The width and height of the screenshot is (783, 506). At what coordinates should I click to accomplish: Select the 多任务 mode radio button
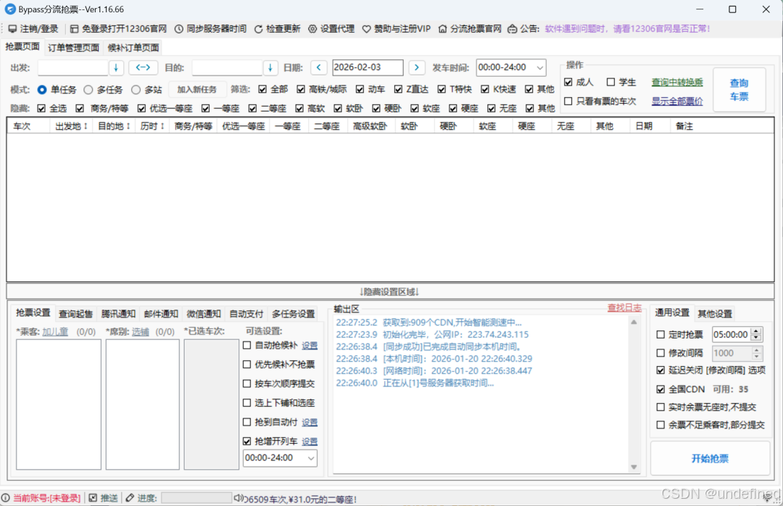tap(88, 90)
